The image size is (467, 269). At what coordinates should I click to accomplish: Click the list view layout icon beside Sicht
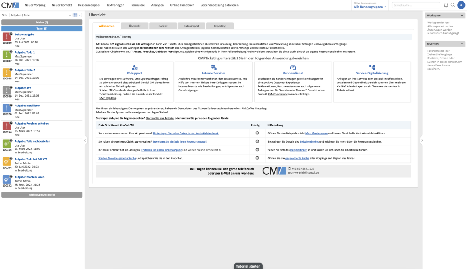pyautogui.click(x=75, y=15)
